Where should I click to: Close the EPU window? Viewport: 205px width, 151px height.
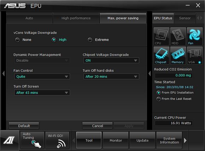pos(198,5)
